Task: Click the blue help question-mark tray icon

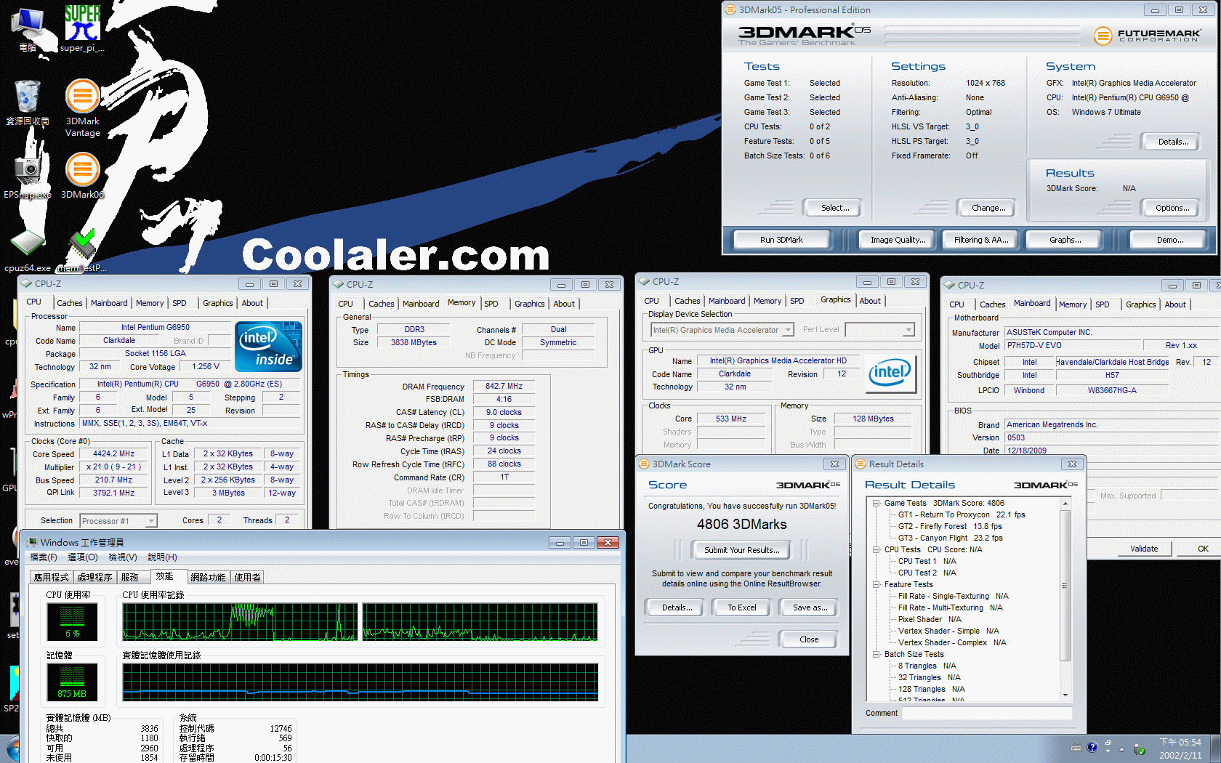Action: point(1092,748)
